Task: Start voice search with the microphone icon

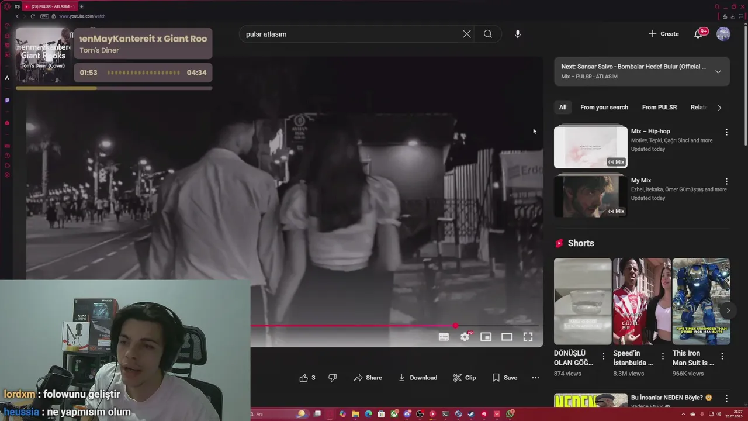Action: click(x=518, y=34)
